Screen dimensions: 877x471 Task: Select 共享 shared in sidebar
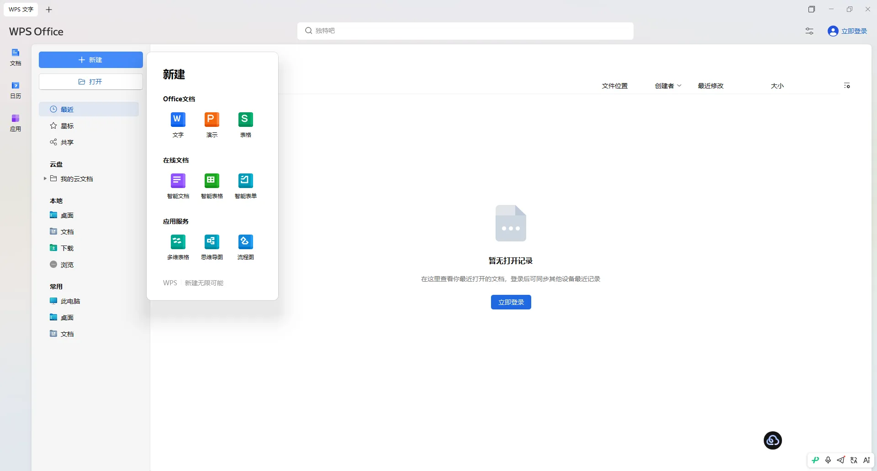point(89,142)
